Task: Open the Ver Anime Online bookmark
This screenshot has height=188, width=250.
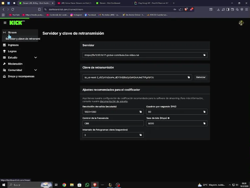Action: 133,15
